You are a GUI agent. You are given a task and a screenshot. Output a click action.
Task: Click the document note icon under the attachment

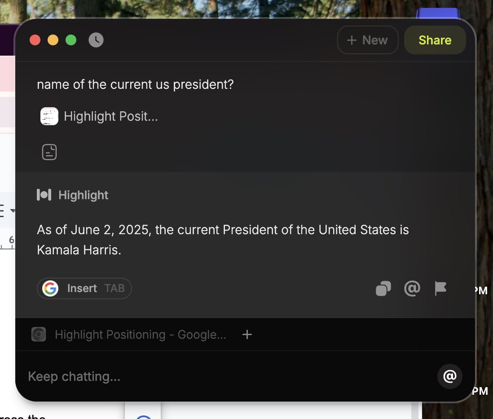pyautogui.click(x=49, y=152)
